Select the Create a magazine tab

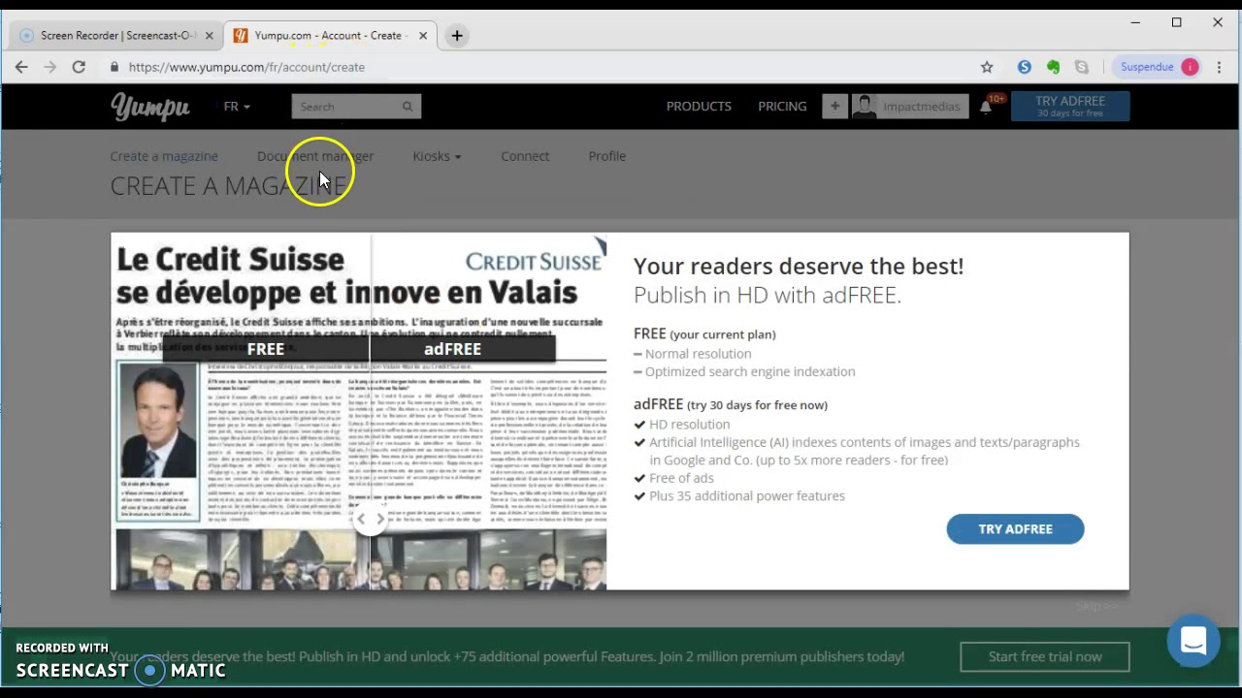click(x=164, y=156)
